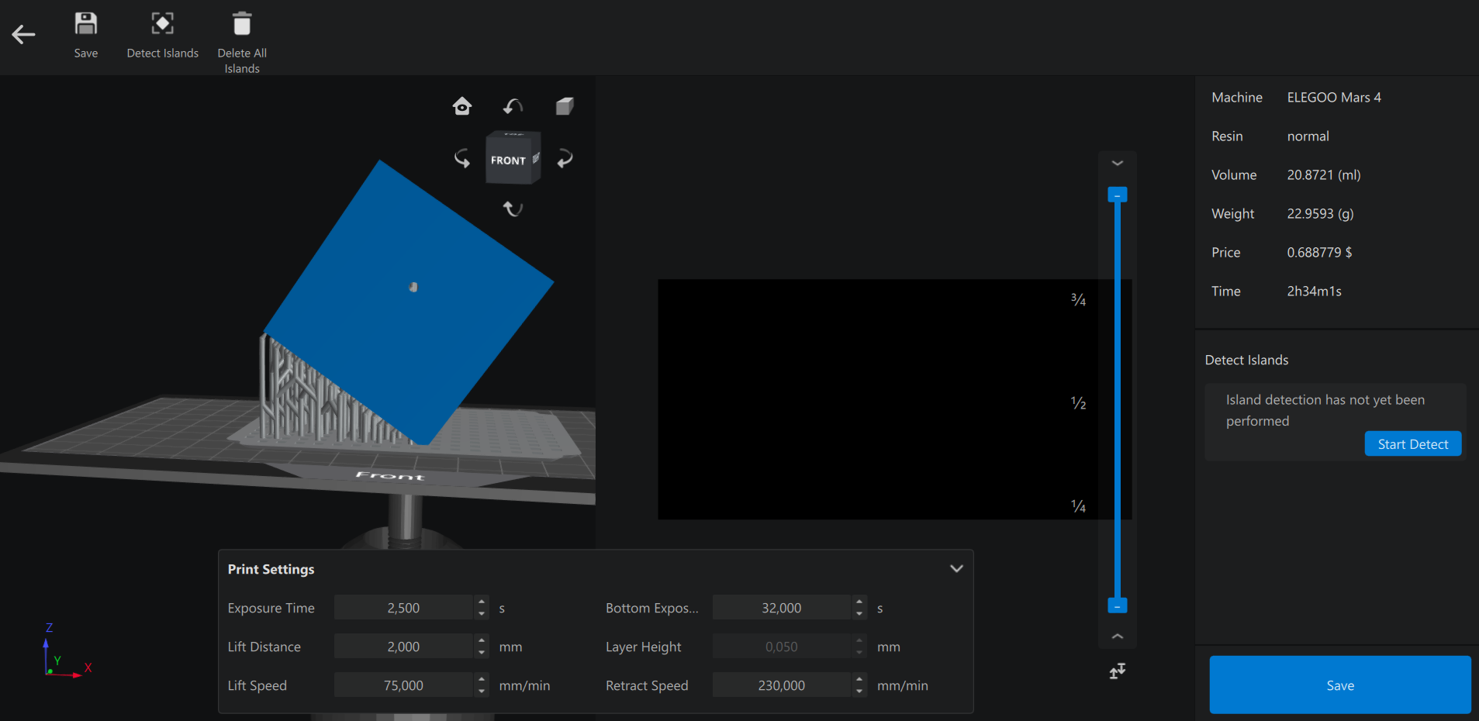
Task: Reset camera with the home view icon
Action: click(462, 106)
